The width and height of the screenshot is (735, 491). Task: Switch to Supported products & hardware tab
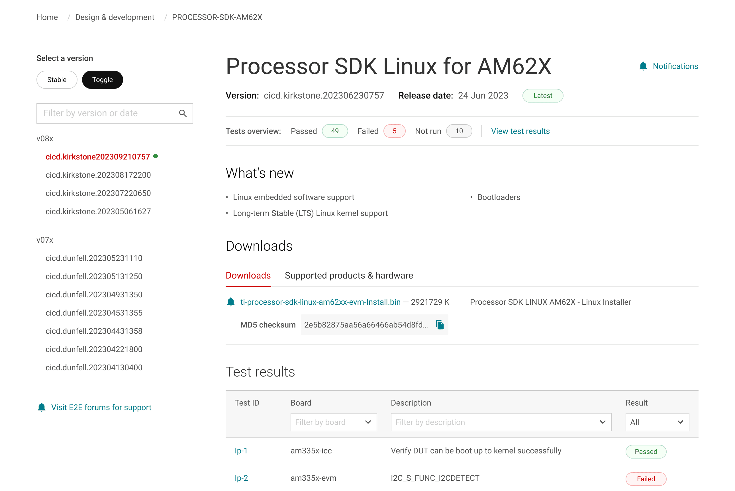click(348, 275)
